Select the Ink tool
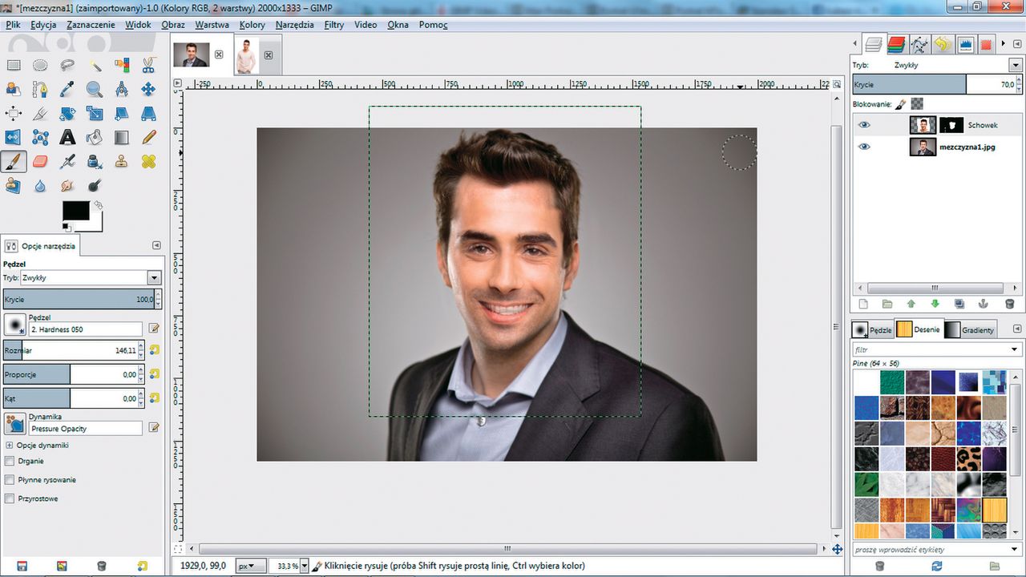Image resolution: width=1026 pixels, height=577 pixels. click(x=95, y=161)
